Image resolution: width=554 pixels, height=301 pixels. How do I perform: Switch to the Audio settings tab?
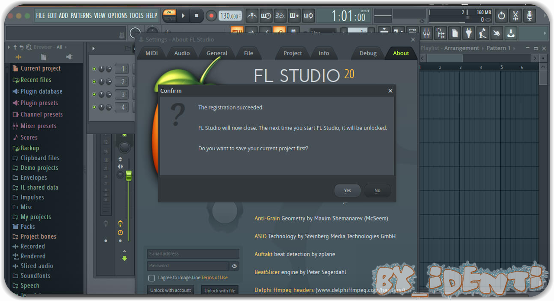pyautogui.click(x=182, y=53)
